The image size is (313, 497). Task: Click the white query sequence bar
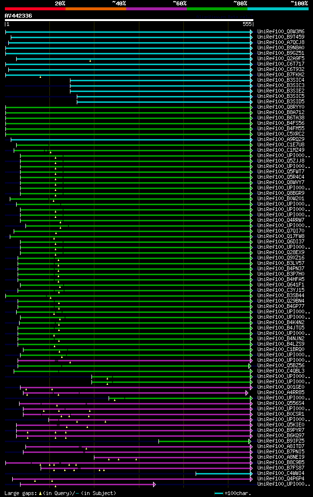tap(129, 20)
